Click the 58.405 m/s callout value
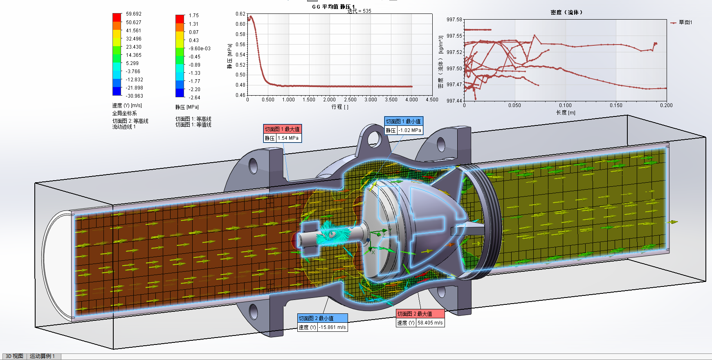This screenshot has width=712, height=360. (430, 323)
